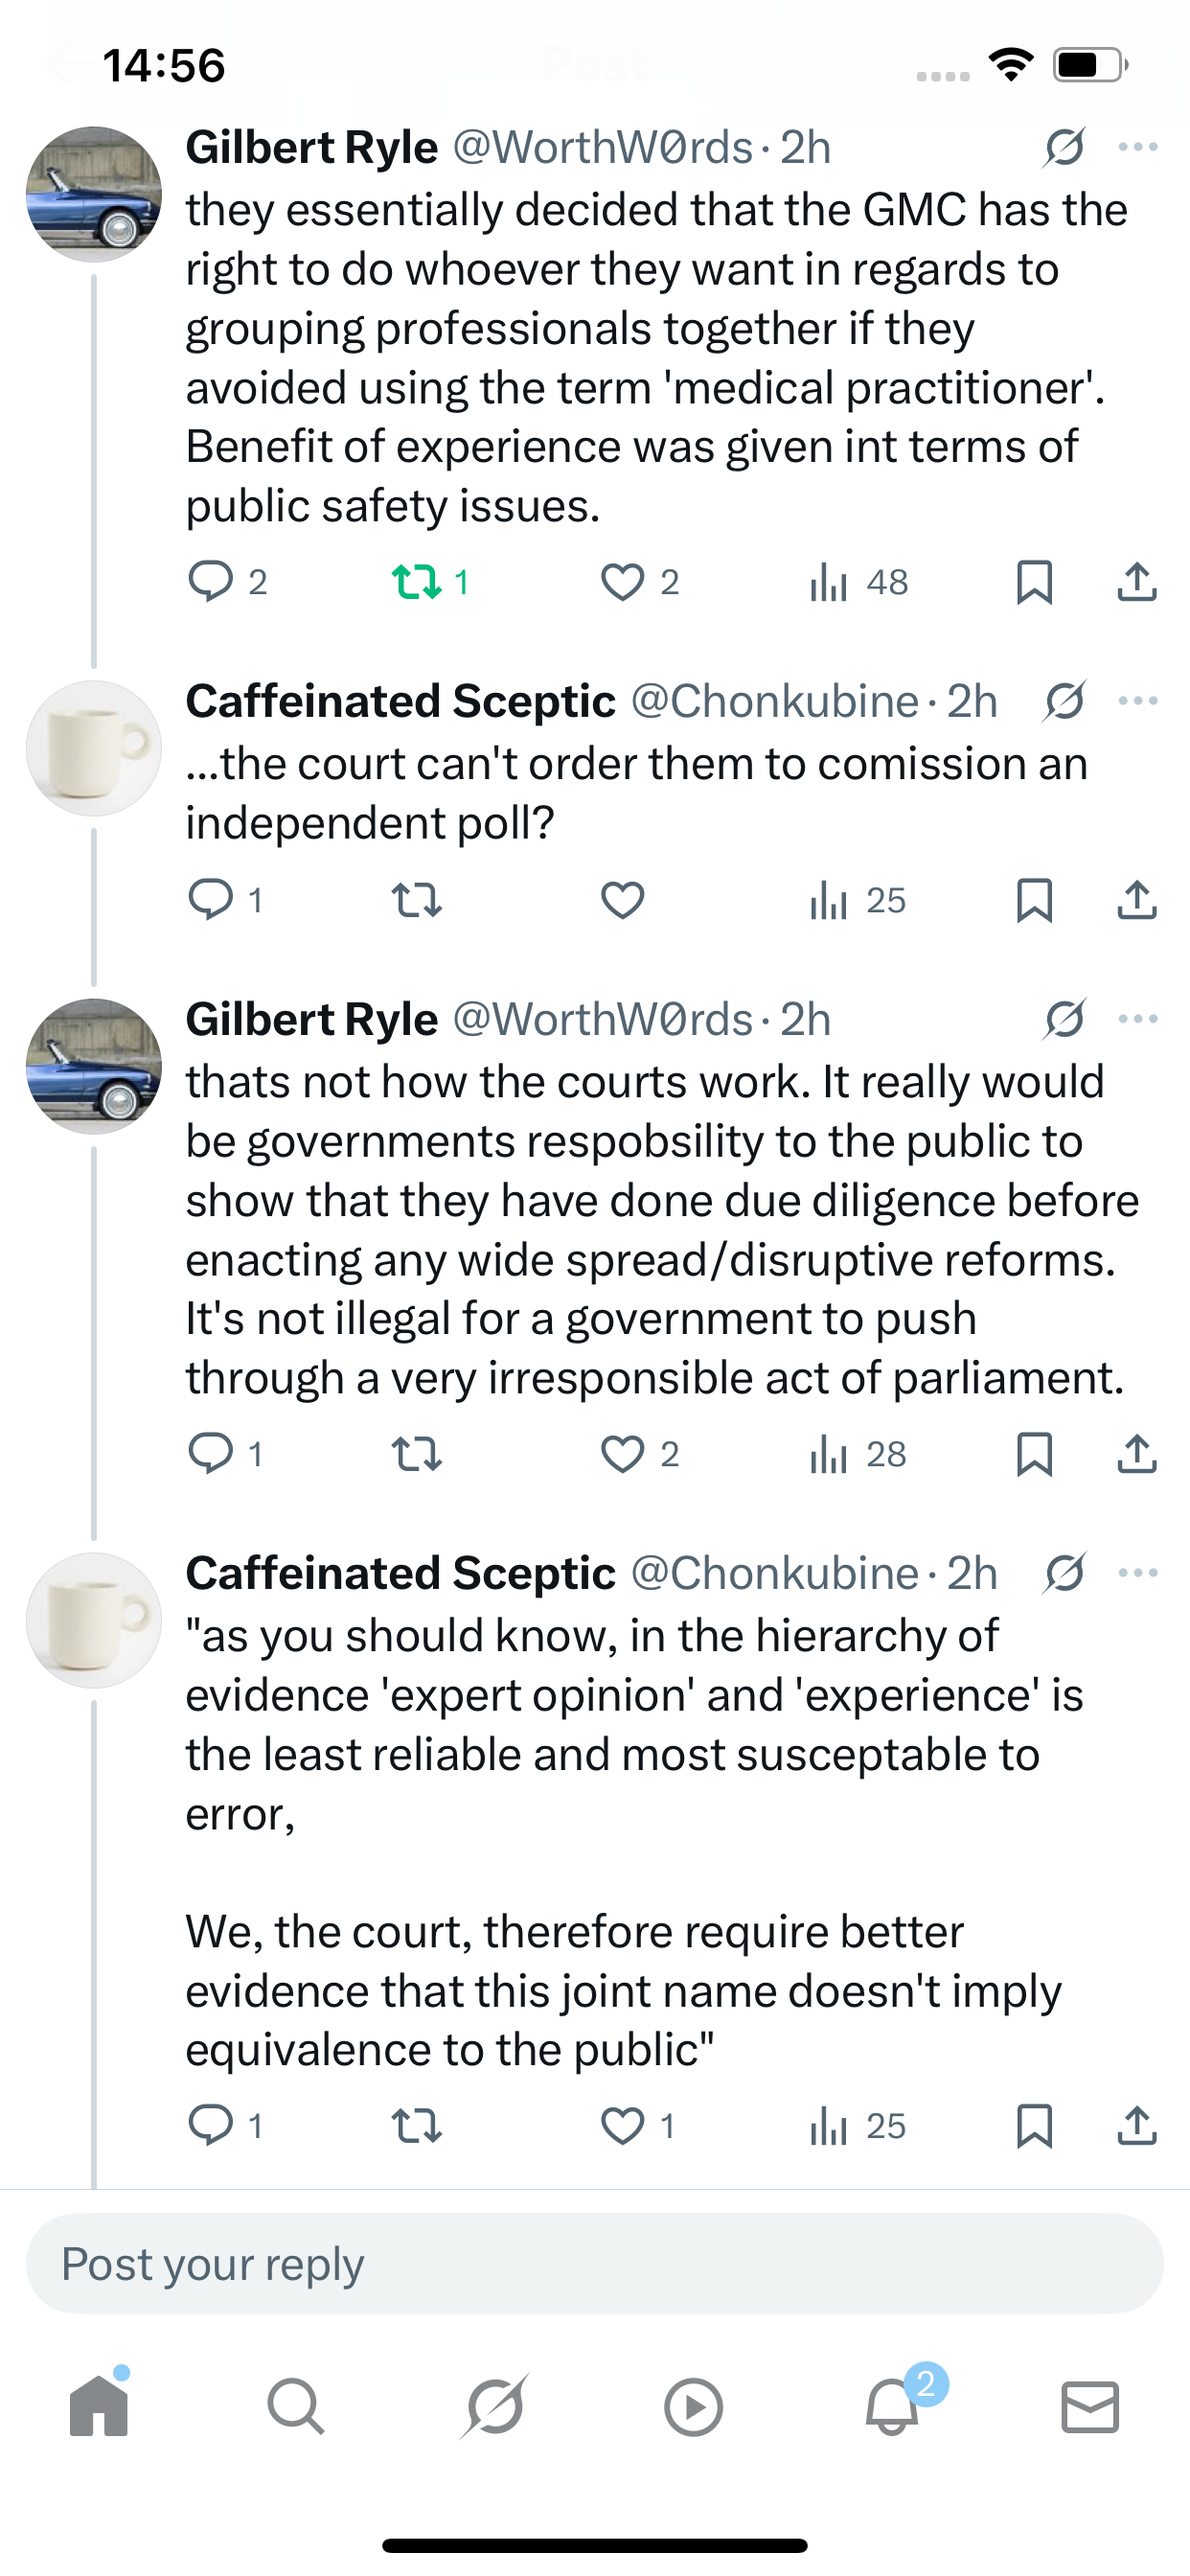
Task: Bookmark the post about an independent poll
Action: 1034,900
